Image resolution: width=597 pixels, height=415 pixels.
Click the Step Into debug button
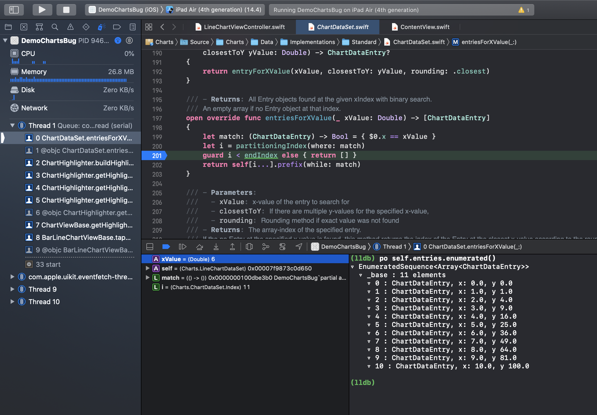click(x=216, y=247)
